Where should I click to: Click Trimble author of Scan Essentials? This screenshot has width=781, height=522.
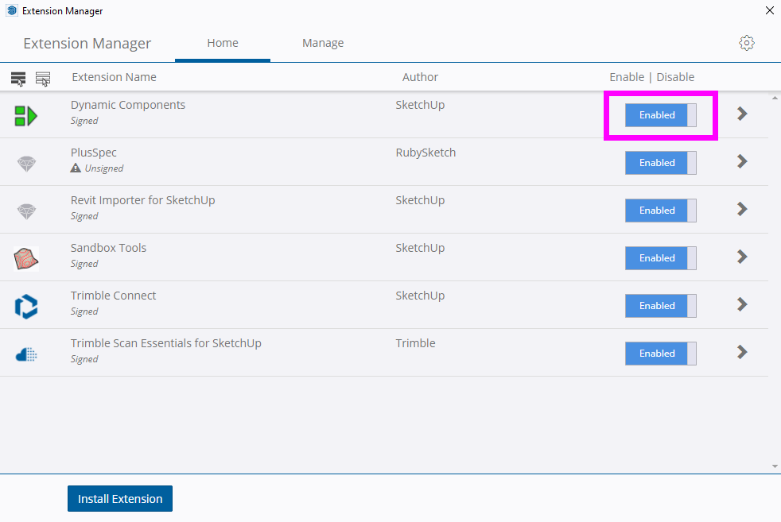(415, 343)
